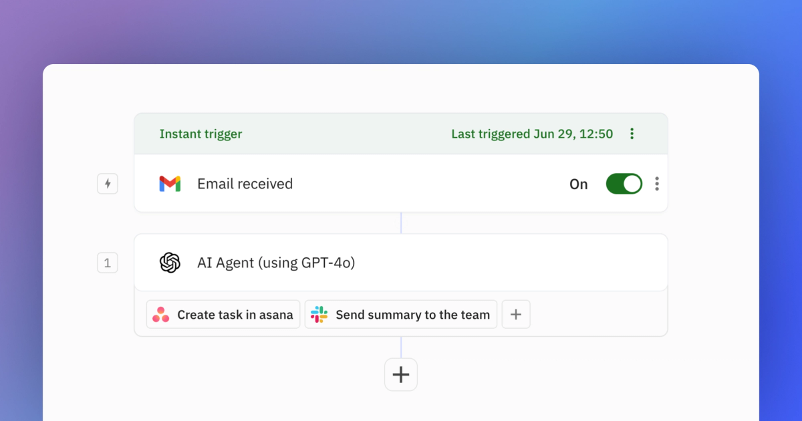
Task: Toggle the On switch for Gmail trigger
Action: [624, 184]
